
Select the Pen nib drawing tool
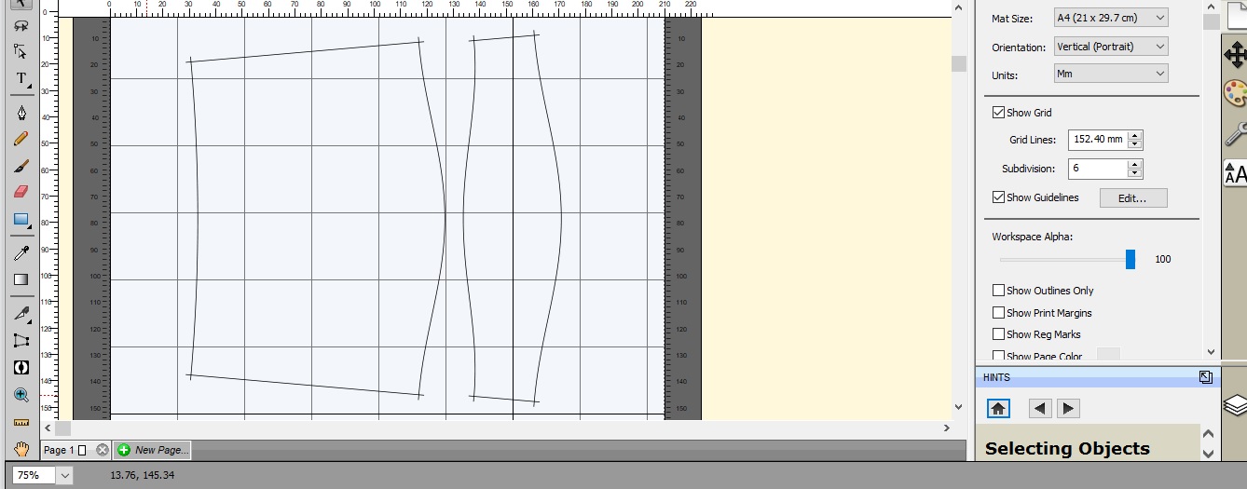coord(21,113)
